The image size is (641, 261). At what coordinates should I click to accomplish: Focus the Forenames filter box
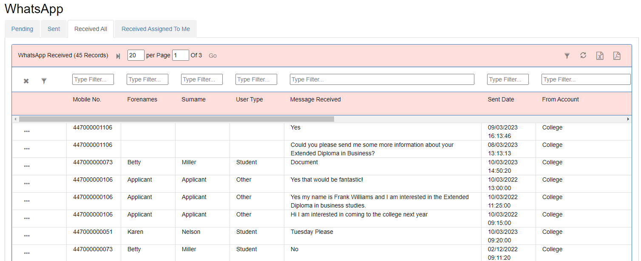tap(147, 79)
